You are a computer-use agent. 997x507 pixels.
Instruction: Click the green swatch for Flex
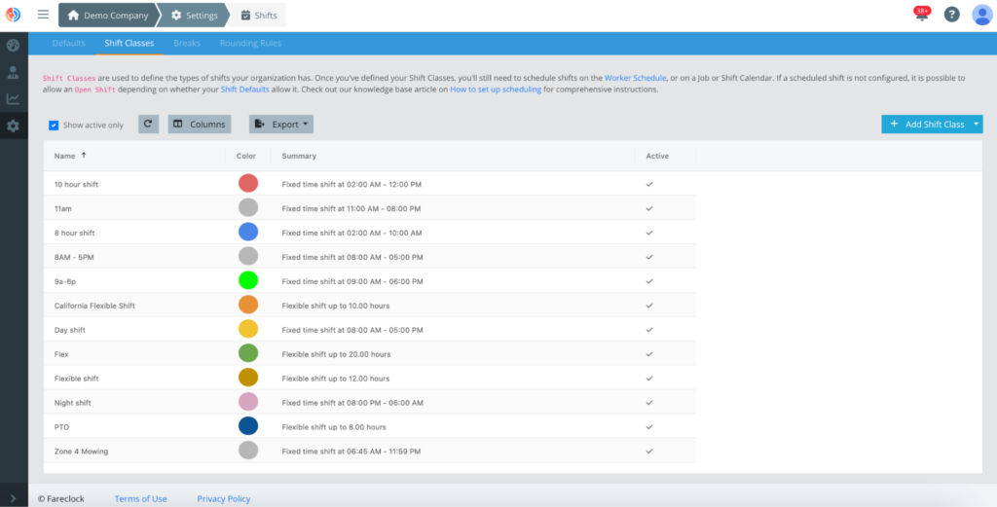[x=248, y=353]
